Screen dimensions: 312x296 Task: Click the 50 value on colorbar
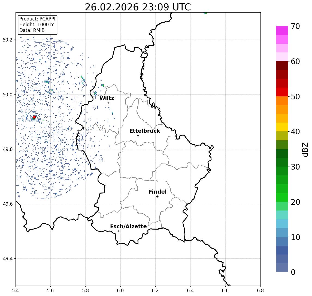pos(295,97)
